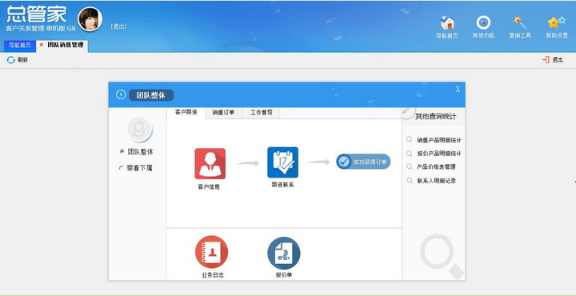
Task: Click the 退出 exit button in toolbar
Action: 553,60
